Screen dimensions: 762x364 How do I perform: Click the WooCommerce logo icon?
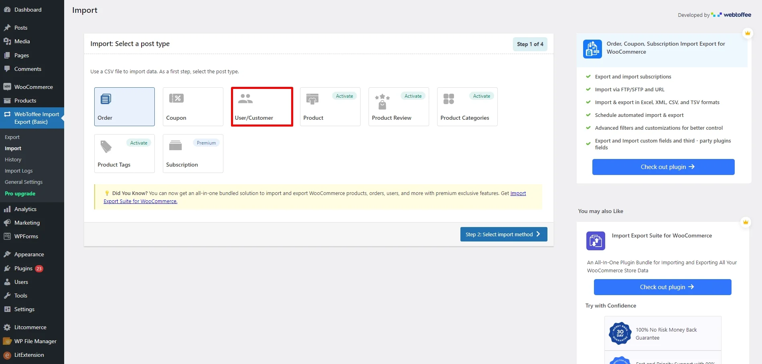7,87
